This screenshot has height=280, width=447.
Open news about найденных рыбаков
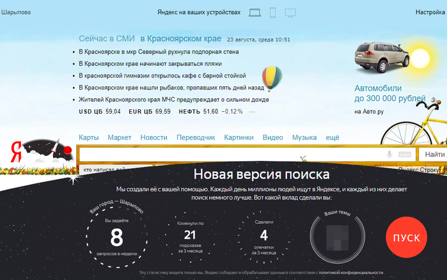click(x=171, y=88)
